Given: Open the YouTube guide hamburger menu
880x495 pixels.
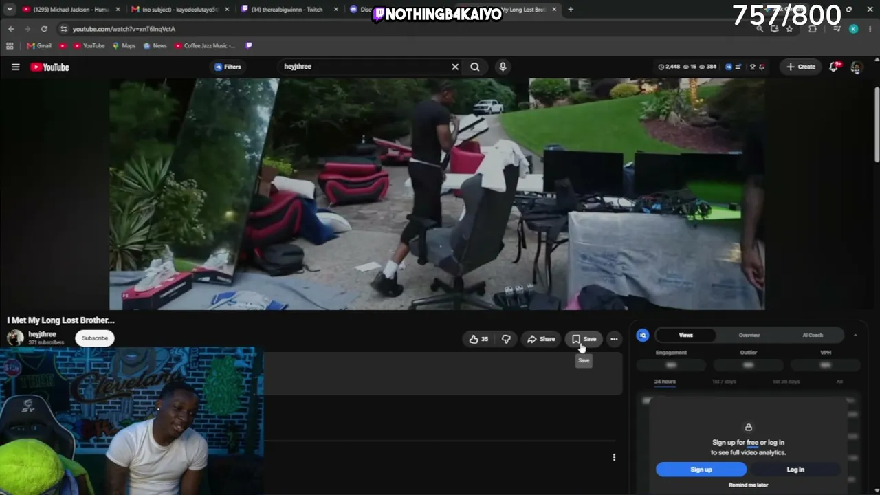Looking at the screenshot, I should pyautogui.click(x=15, y=67).
